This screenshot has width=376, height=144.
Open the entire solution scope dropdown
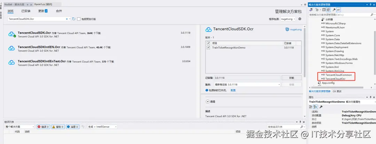click(19, 127)
